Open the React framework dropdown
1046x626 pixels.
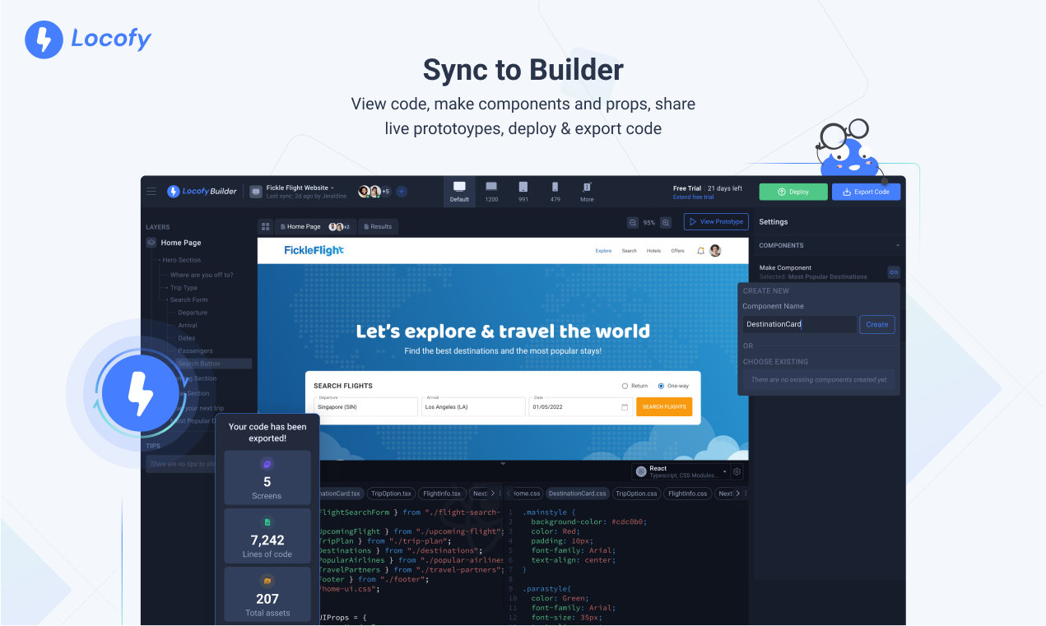pos(681,471)
